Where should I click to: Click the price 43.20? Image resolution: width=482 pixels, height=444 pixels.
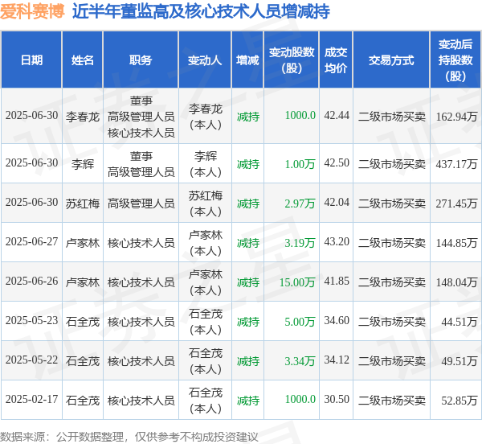click(337, 241)
